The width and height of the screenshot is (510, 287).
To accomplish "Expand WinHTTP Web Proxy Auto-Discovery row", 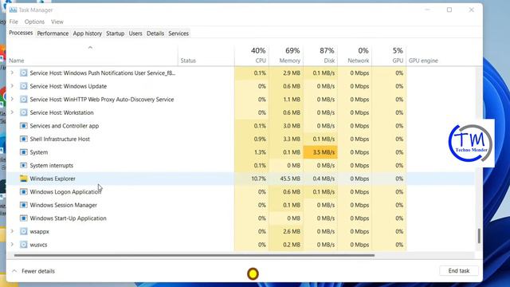I will coord(12,99).
